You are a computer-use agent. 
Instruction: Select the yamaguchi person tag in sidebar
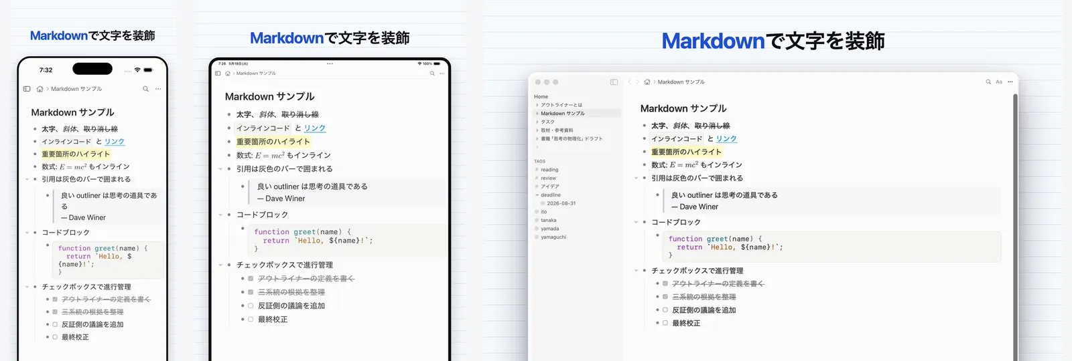tap(553, 237)
